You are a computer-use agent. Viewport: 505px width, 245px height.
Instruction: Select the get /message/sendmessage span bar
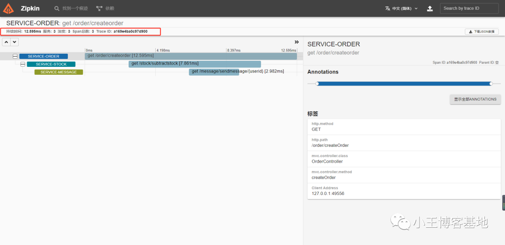(214, 72)
